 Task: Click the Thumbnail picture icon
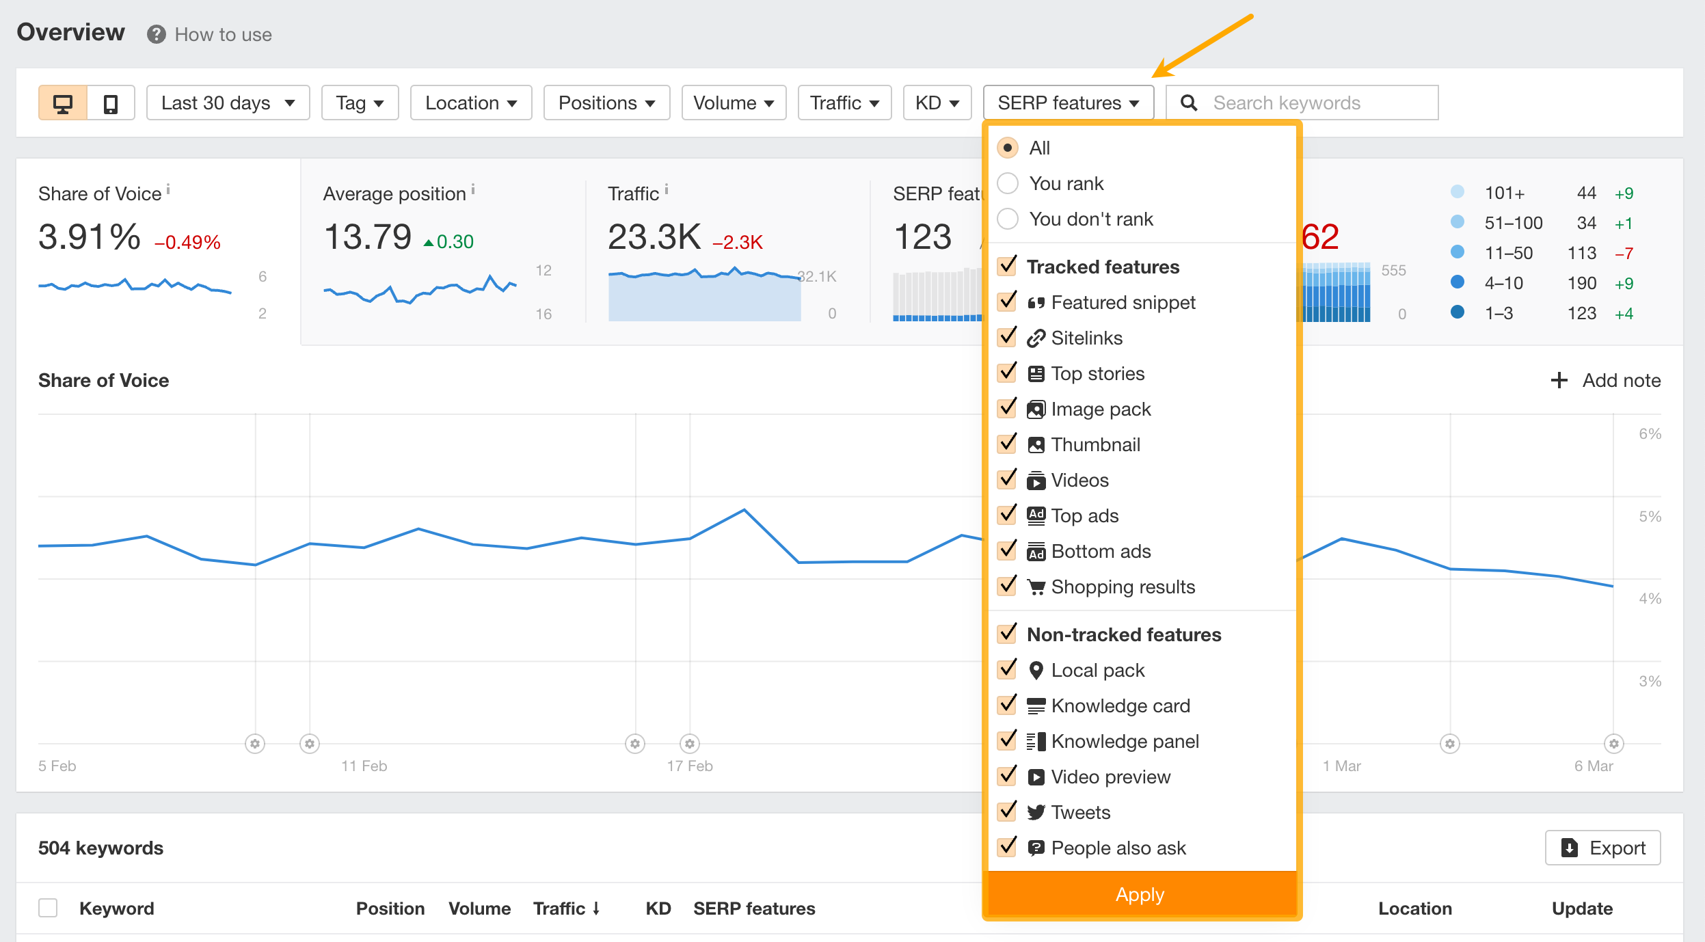1036,445
